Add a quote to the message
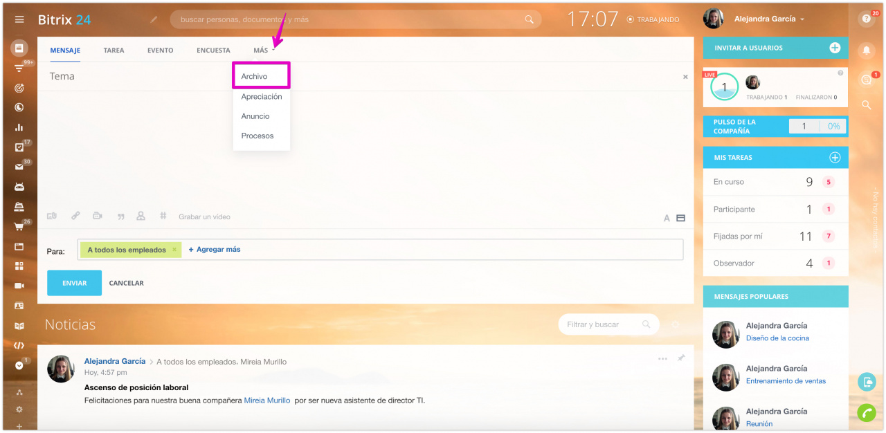886x433 pixels. (x=120, y=216)
